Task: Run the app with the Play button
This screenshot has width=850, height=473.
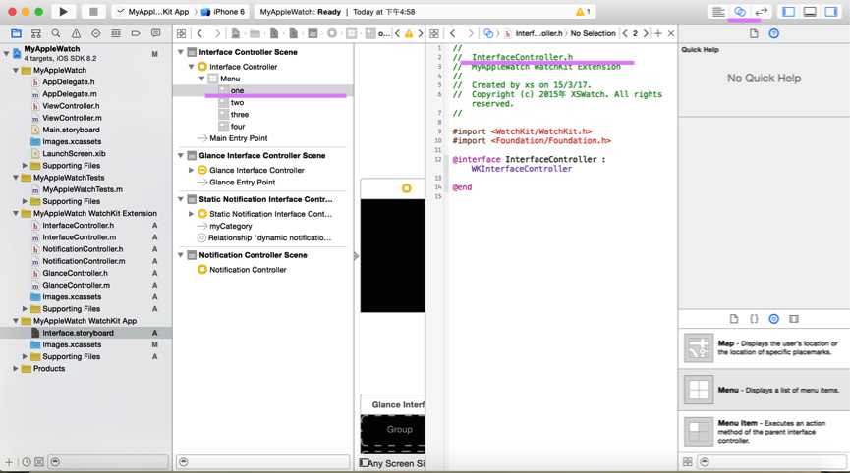Action: 63,12
